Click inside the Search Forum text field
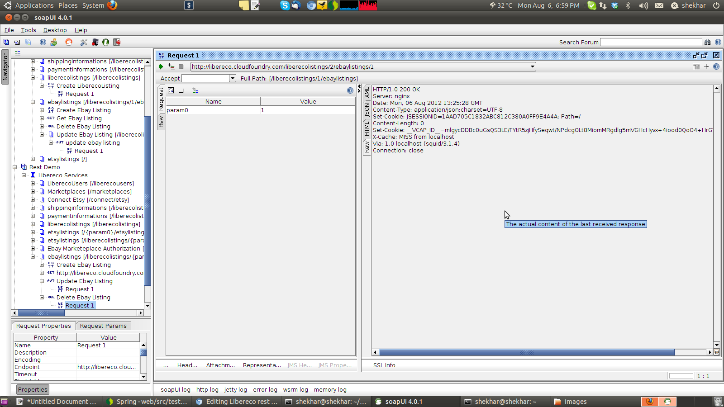This screenshot has height=407, width=724. pos(651,42)
